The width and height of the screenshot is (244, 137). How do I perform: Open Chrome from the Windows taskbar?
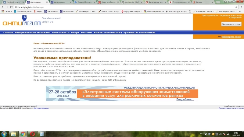coord(22,134)
